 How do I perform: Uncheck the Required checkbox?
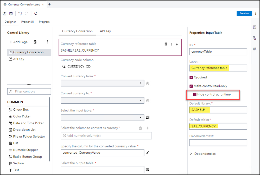191,77
